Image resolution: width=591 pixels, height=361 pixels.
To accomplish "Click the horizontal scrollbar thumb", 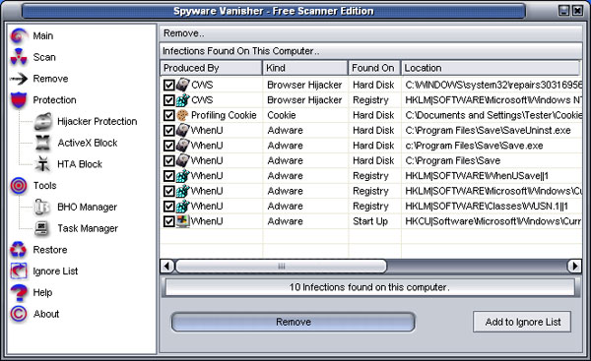I will (281, 267).
